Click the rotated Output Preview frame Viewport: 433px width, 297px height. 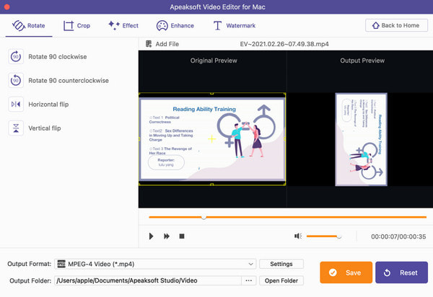[362, 139]
